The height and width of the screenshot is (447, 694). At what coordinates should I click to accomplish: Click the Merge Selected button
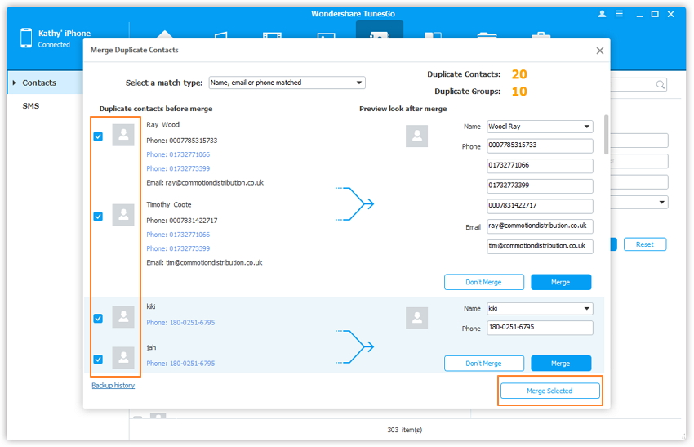tap(549, 391)
